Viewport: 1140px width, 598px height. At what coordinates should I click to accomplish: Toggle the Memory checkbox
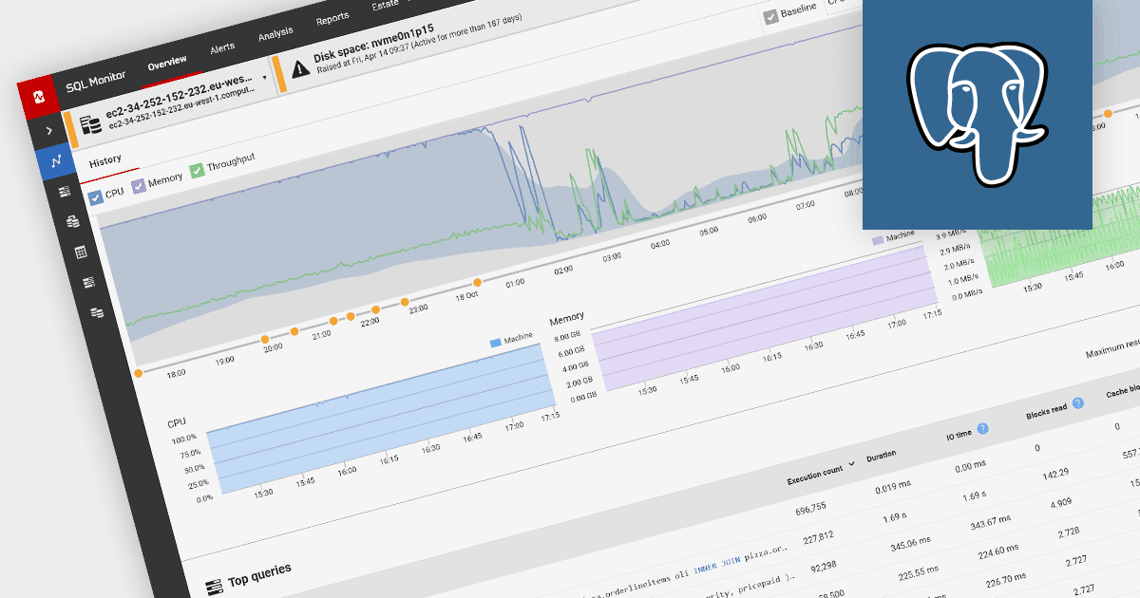(138, 185)
